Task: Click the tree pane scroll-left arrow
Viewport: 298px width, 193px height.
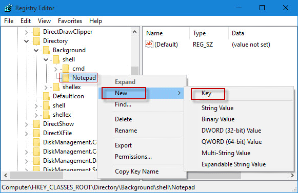Action: tap(6, 175)
